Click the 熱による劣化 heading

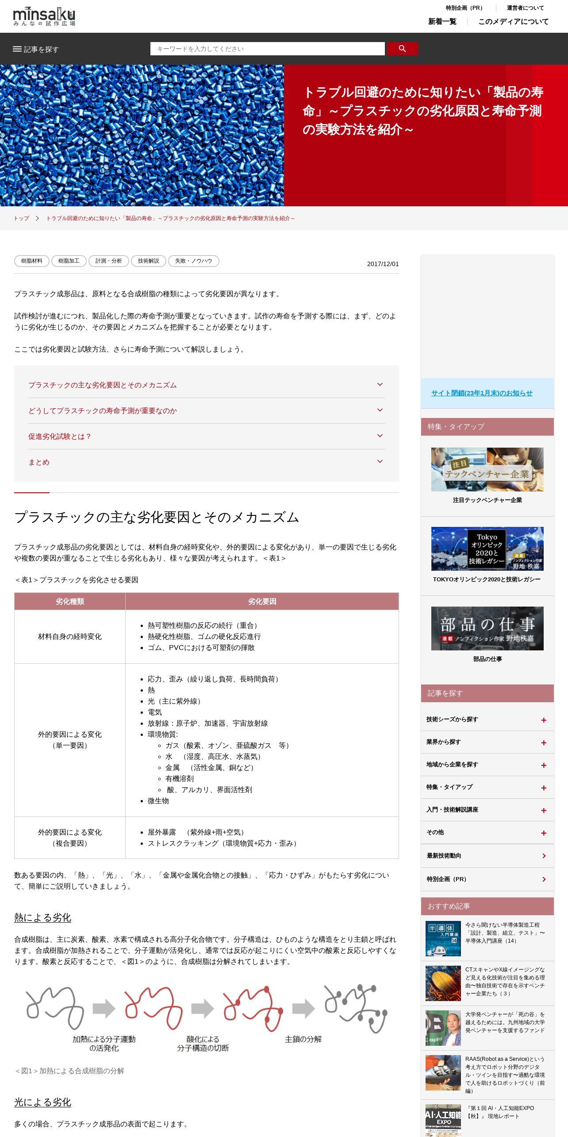[42, 917]
